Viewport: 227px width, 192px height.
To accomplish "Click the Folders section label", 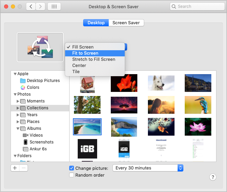I will [25, 156].
